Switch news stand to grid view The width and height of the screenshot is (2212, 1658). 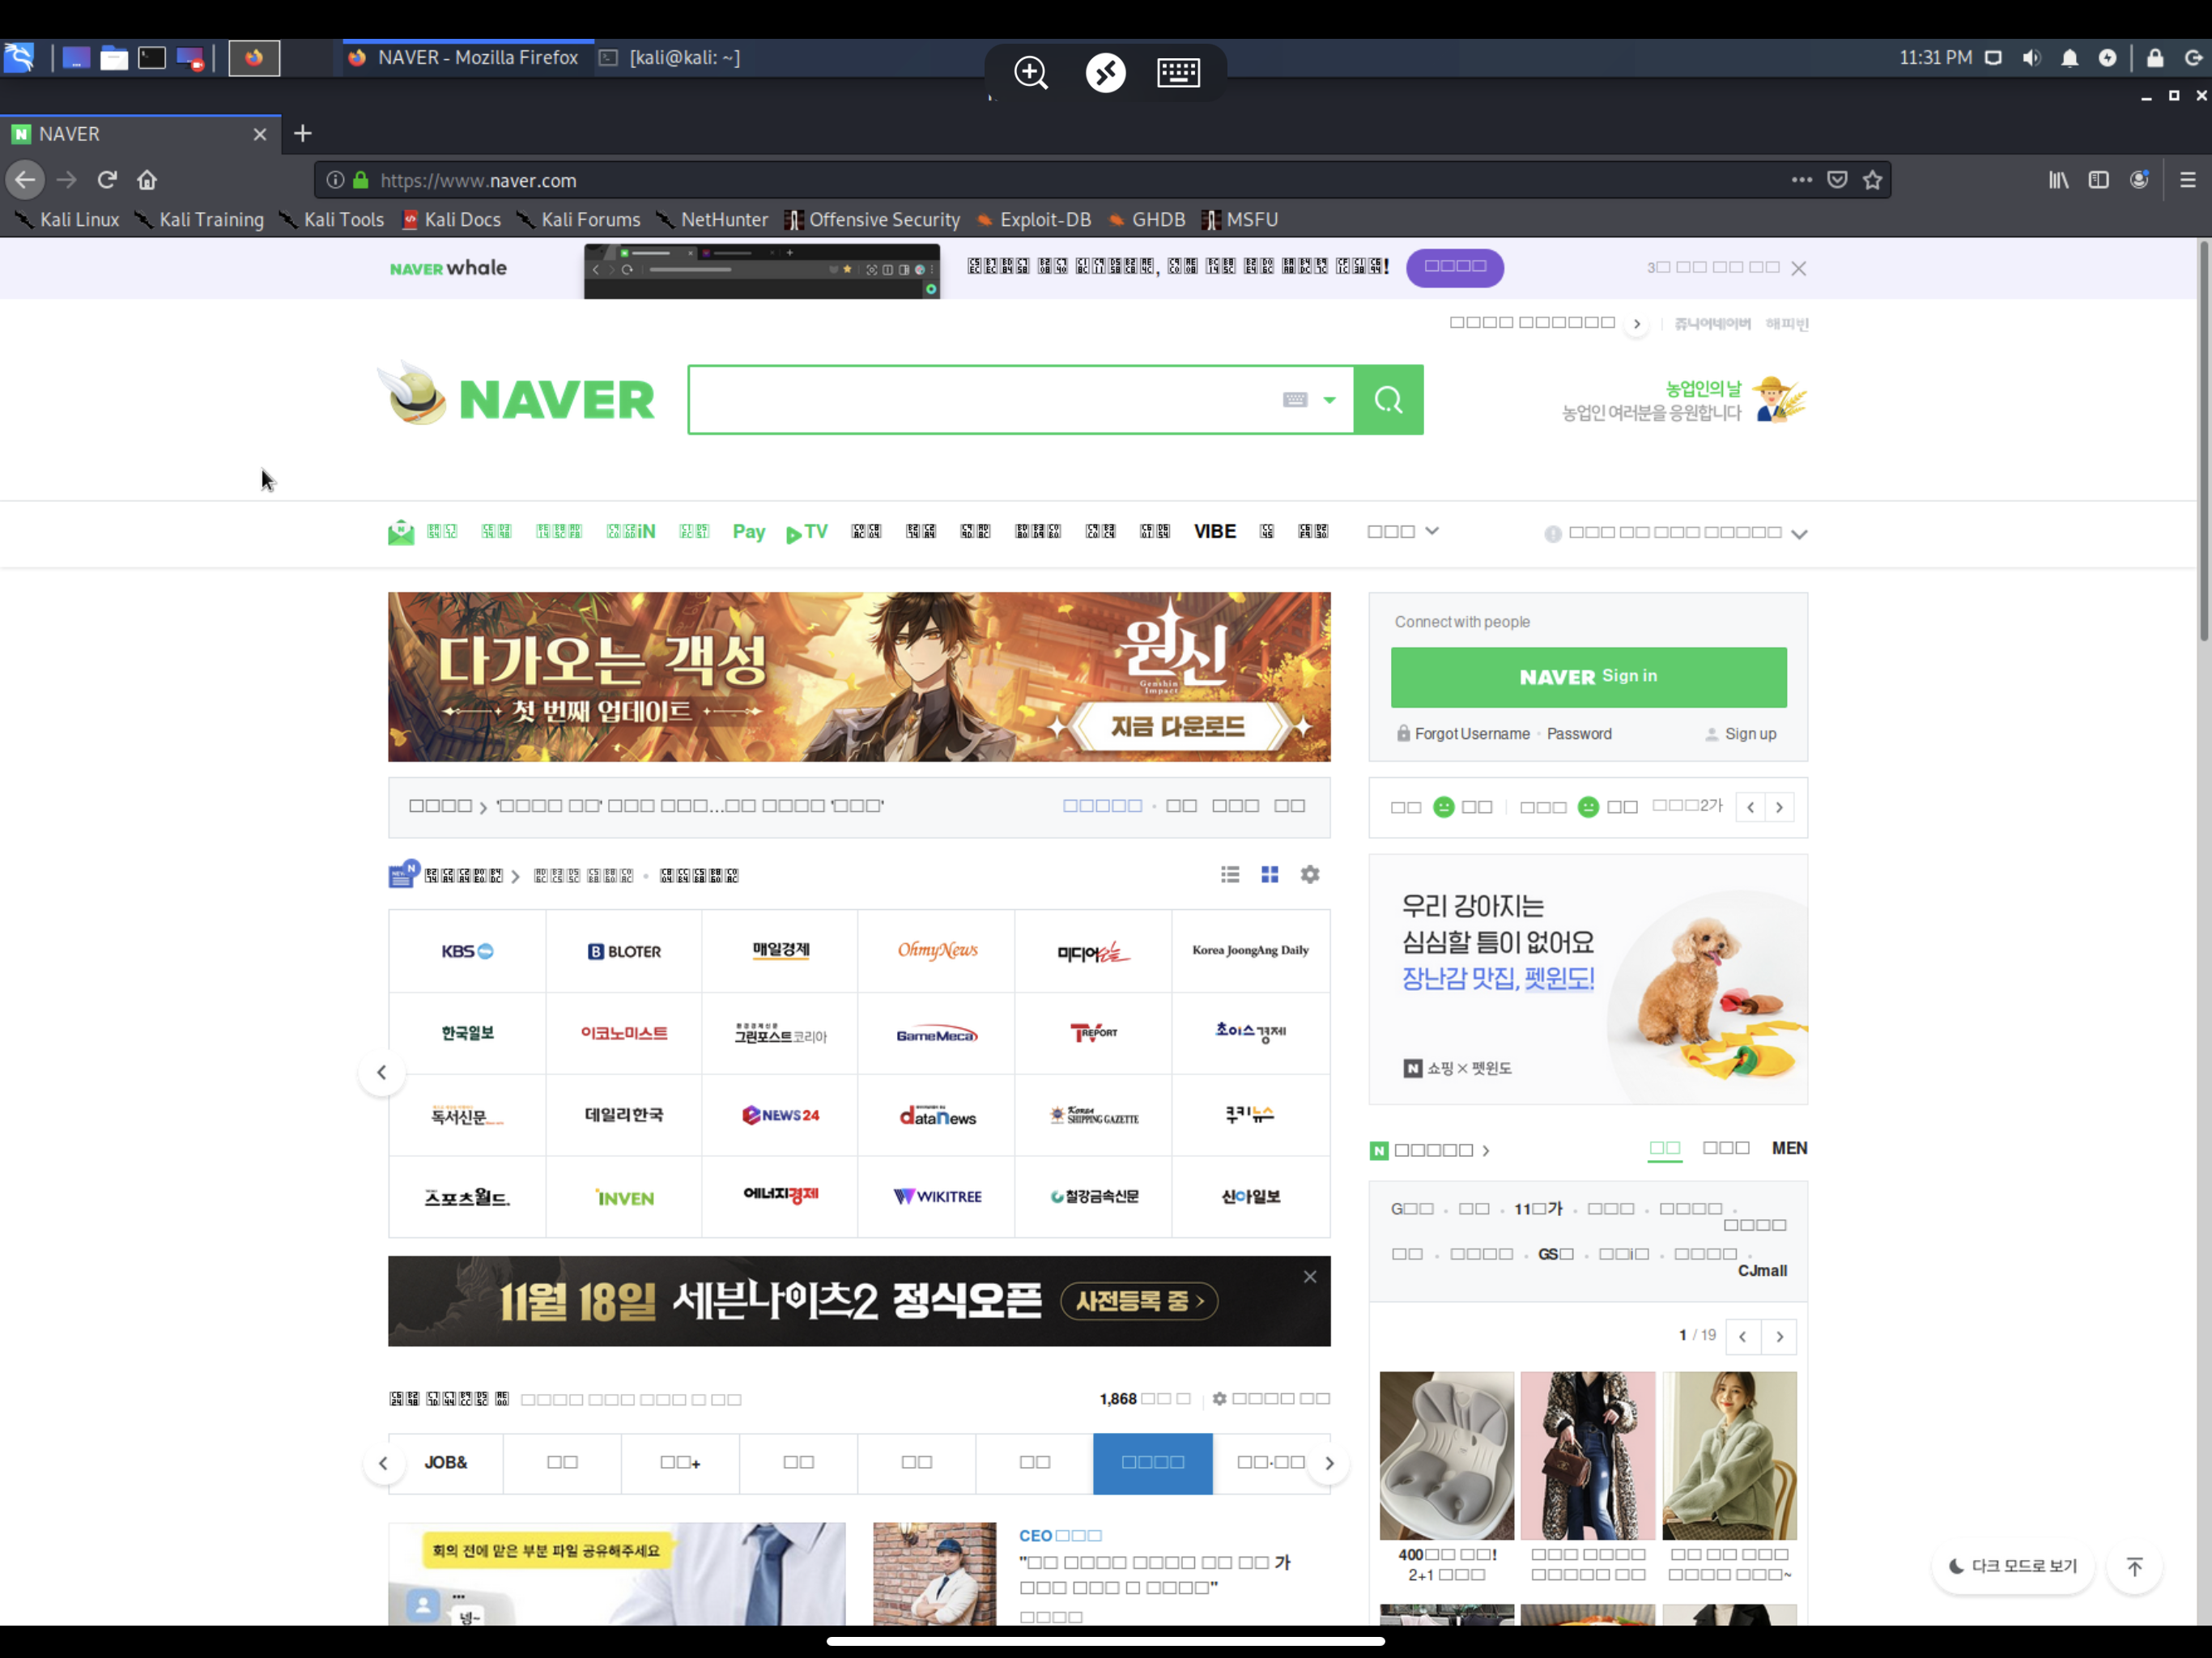point(1269,875)
